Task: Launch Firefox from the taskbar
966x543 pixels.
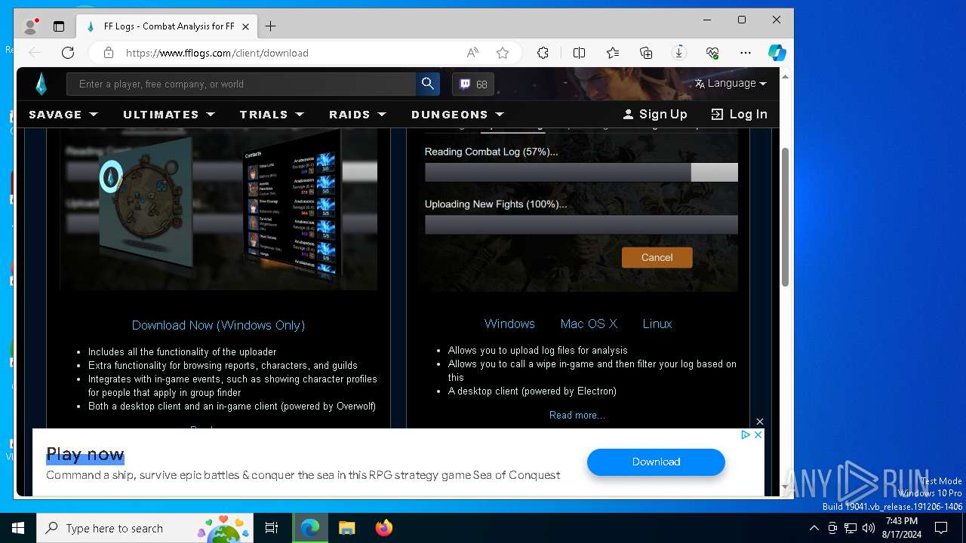Action: (x=383, y=528)
